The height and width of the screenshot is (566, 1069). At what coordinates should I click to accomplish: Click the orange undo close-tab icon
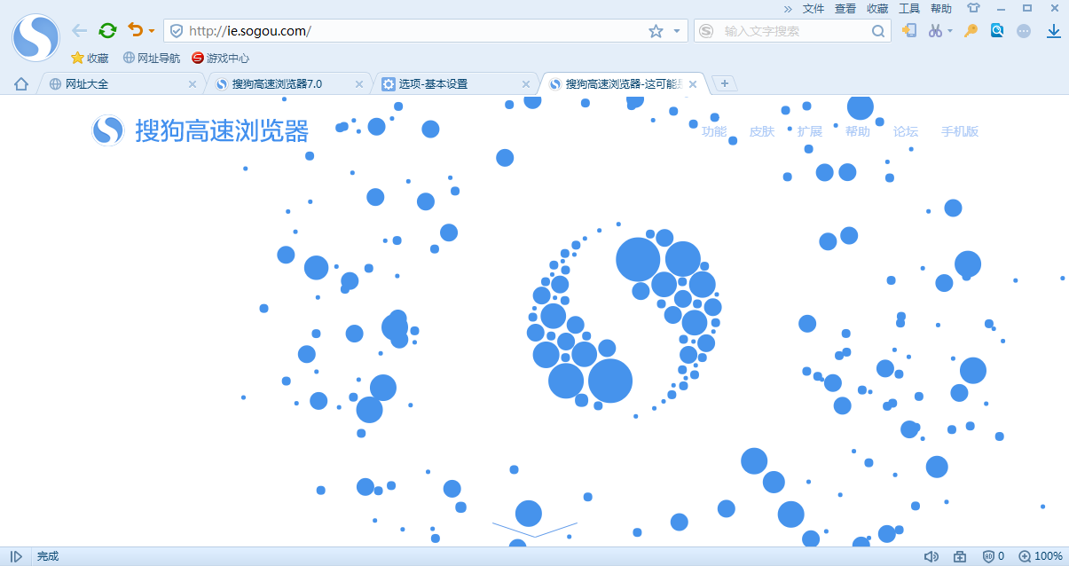[135, 30]
